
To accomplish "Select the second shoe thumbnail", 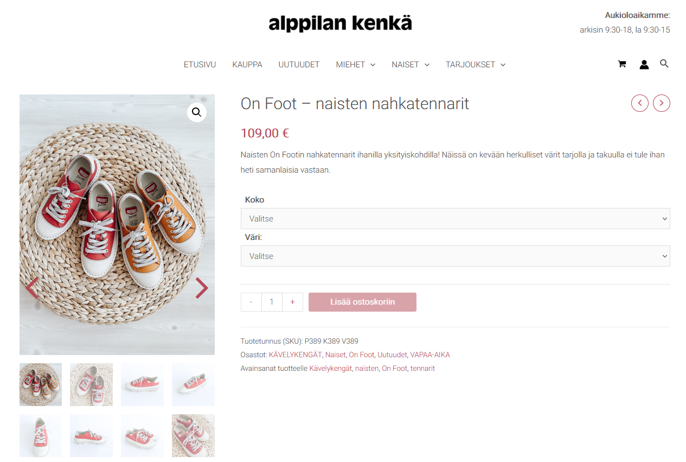I will tap(91, 384).
